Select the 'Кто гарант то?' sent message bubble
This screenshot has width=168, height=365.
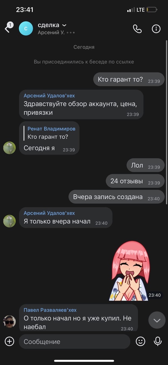[x=129, y=79]
